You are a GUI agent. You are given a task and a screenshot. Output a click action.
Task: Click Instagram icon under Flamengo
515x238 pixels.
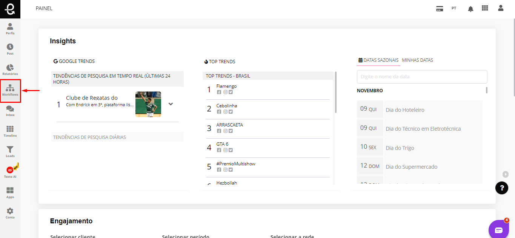pyautogui.click(x=225, y=92)
